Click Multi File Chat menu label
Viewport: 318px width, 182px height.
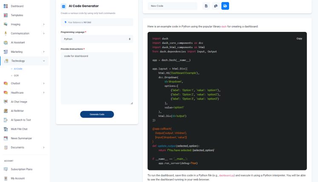click(19, 129)
